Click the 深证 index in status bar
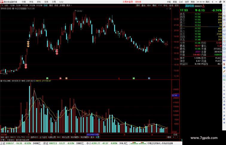The width and height of the screenshot is (226, 145). pyautogui.click(x=46, y=143)
